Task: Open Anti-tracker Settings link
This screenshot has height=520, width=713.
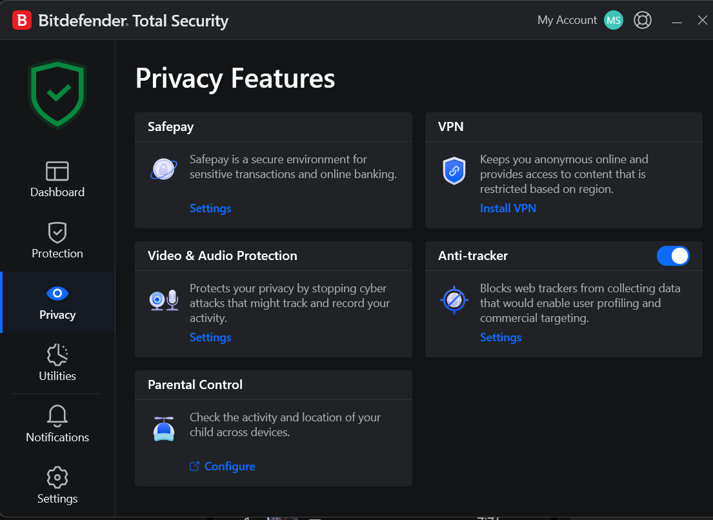Action: 501,337
